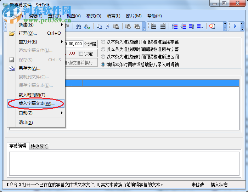Image resolution: width=248 pixels, height=192 pixels.
Task: Click the left-aligned lines toolbar icon
Action: (x=154, y=26)
